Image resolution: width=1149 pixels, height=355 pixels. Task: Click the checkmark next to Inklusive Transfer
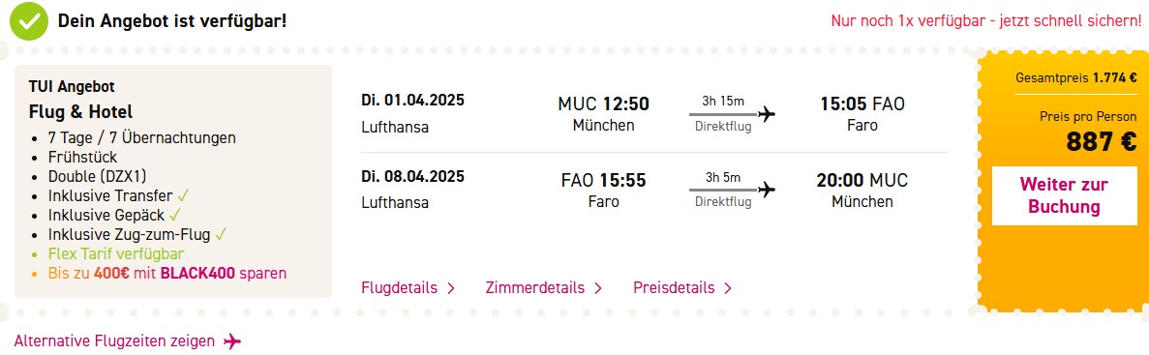(x=183, y=196)
